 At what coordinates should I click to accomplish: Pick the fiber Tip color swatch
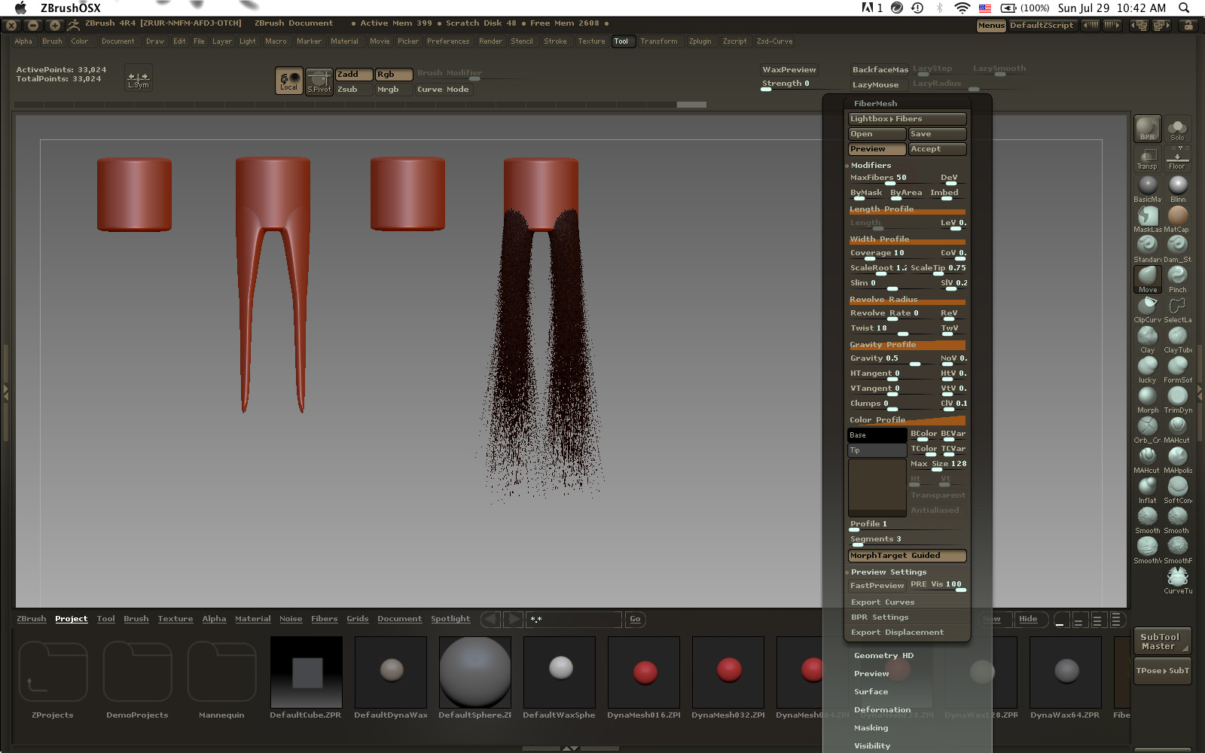pos(877,450)
